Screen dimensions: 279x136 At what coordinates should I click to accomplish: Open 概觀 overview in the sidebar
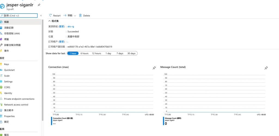pyautogui.click(x=21, y=22)
